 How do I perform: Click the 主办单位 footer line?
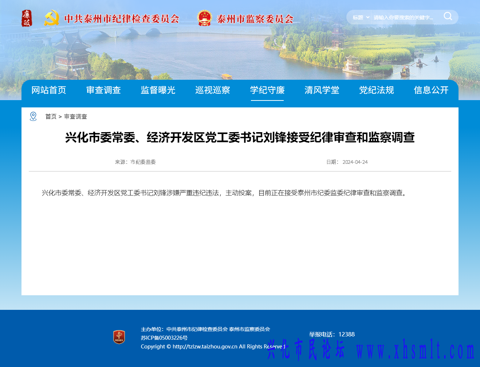205,329
